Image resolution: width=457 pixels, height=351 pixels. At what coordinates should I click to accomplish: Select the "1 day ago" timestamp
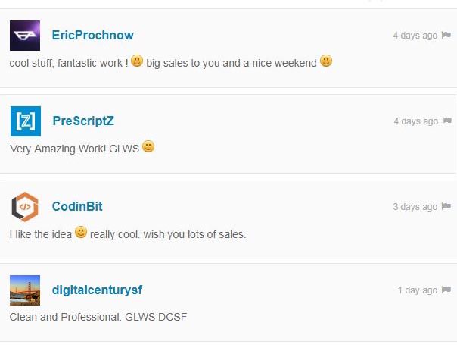(418, 290)
